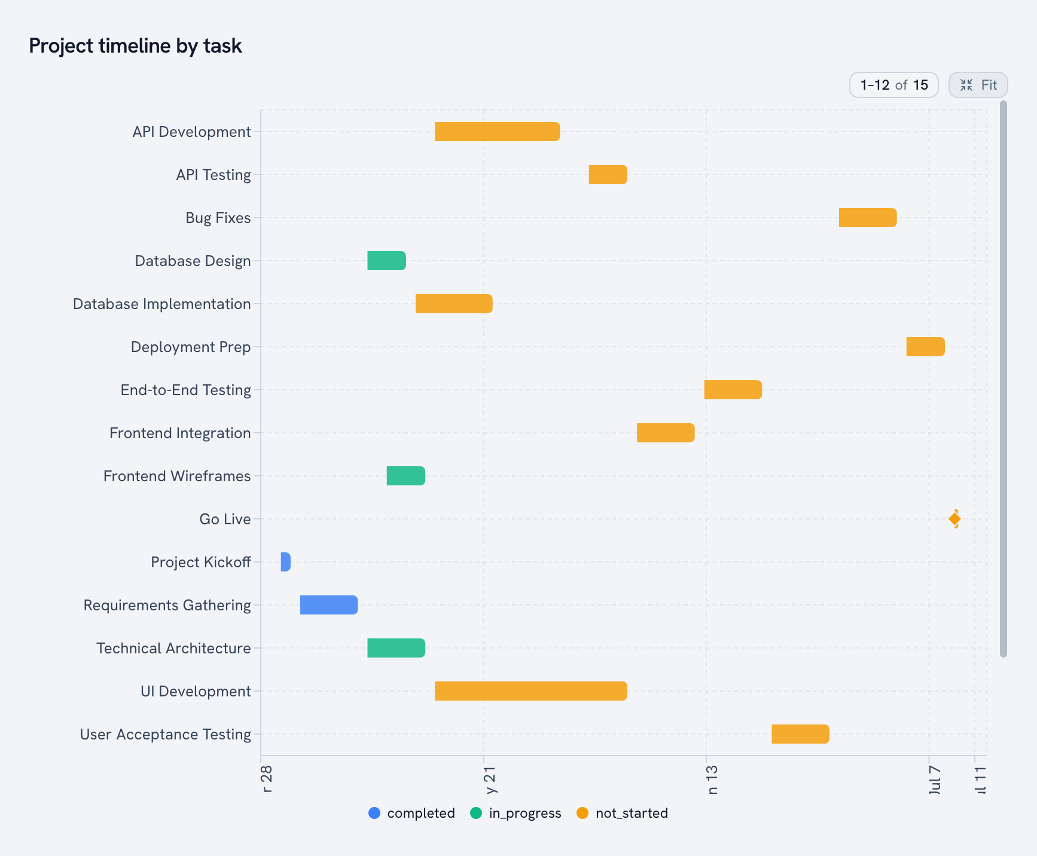Click the Go Live task label
Screen dimensions: 1037x856
(225, 519)
